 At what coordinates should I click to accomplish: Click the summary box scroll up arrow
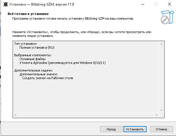[161, 44]
